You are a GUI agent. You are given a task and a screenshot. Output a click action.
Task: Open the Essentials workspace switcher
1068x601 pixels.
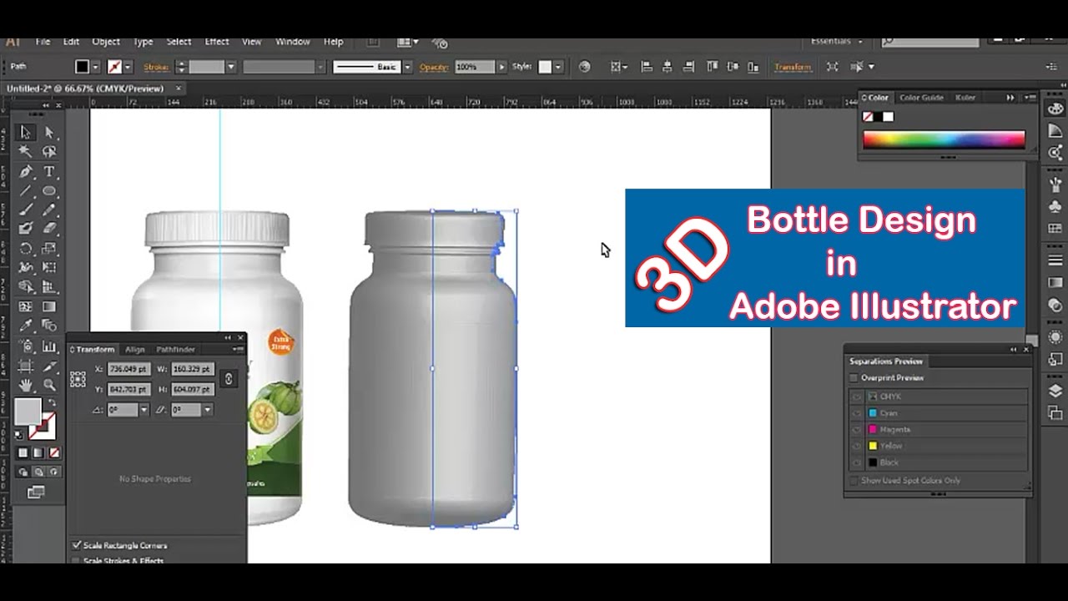click(838, 41)
